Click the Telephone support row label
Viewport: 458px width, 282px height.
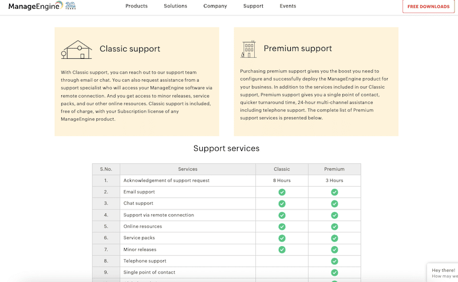(145, 261)
